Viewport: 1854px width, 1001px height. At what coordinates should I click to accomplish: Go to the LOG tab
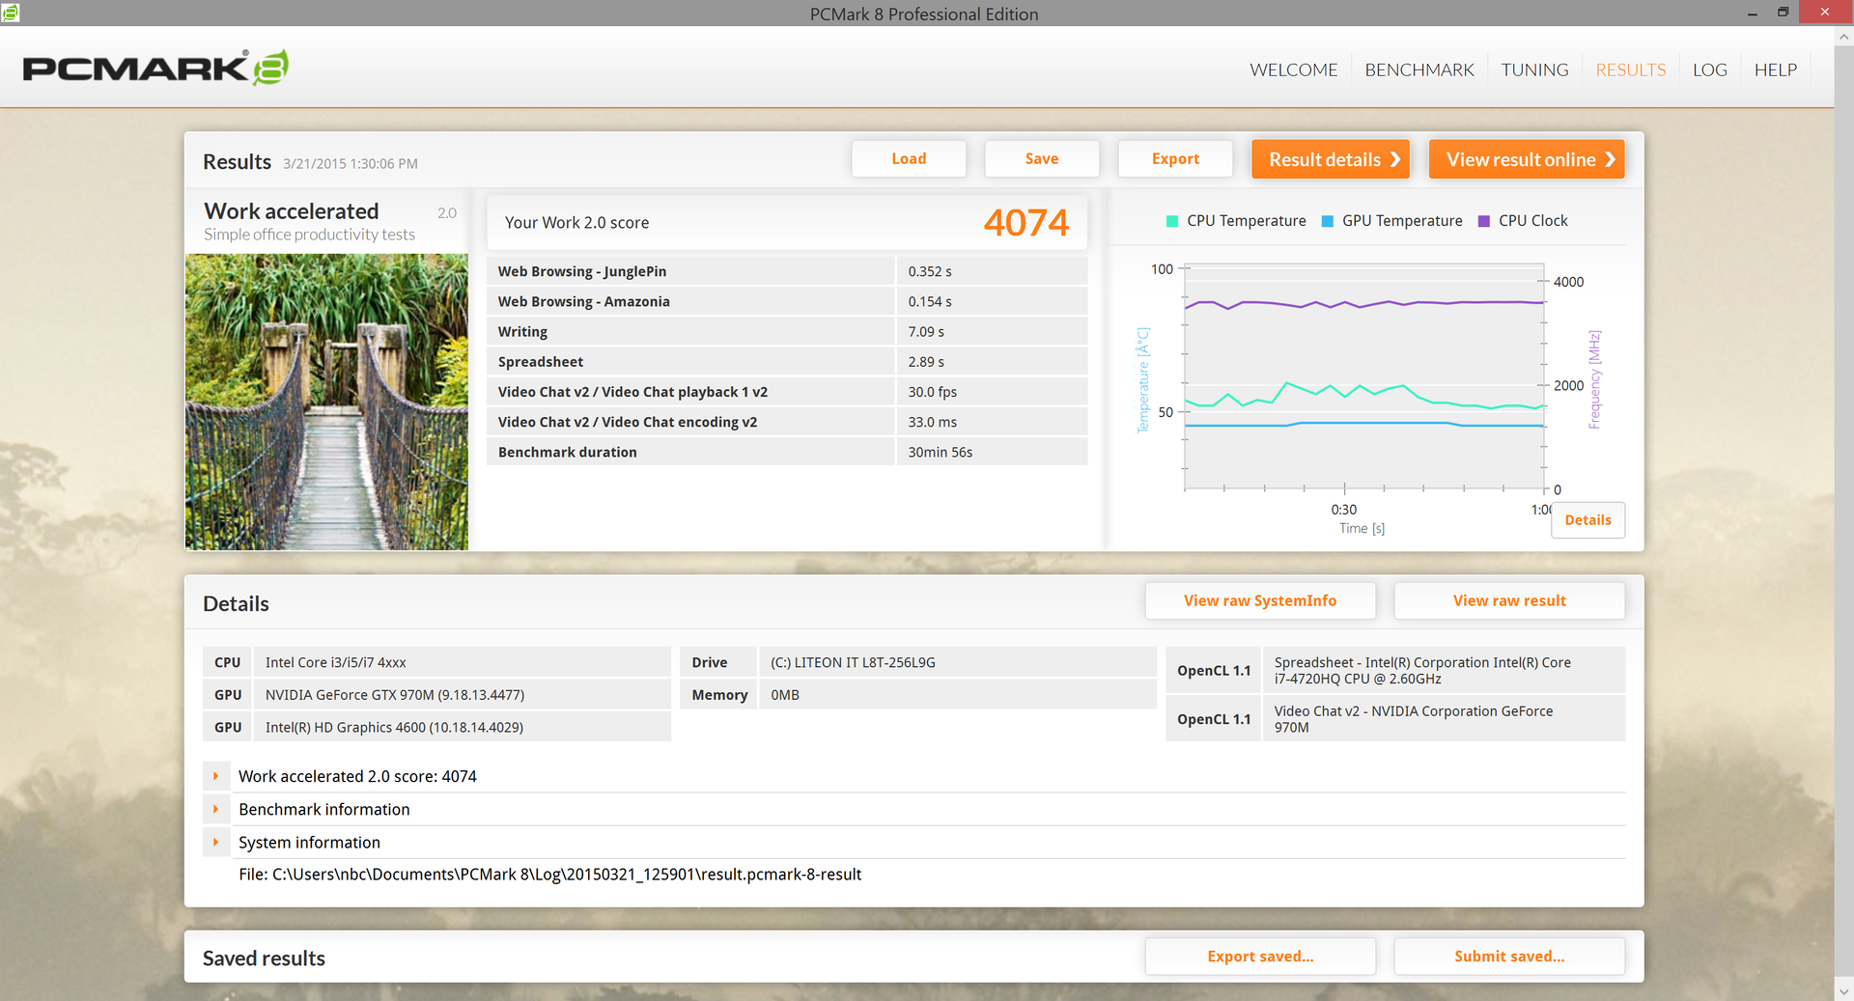(x=1709, y=70)
